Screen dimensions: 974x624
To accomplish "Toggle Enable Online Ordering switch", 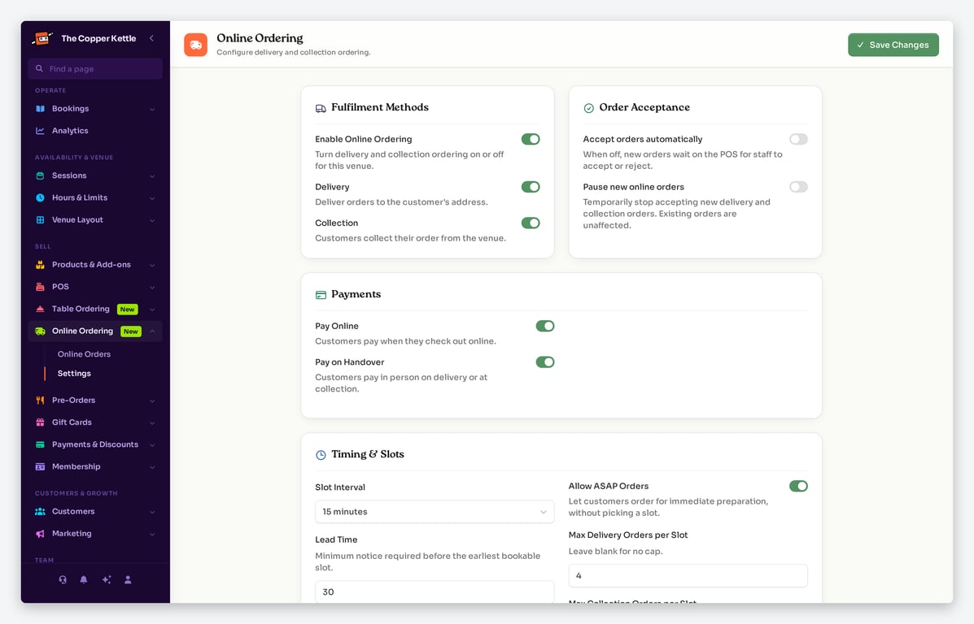I will (531, 139).
